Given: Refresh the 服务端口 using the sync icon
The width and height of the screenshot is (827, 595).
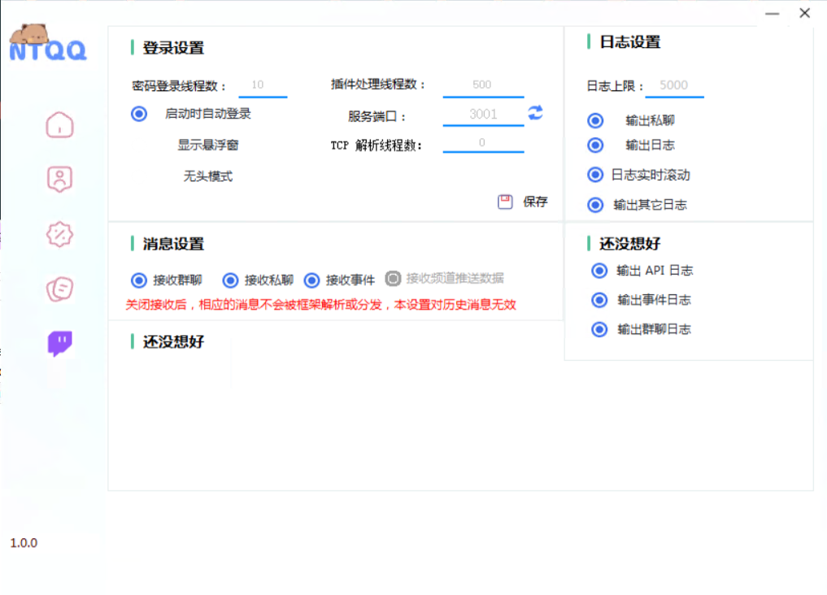Looking at the screenshot, I should 536,114.
